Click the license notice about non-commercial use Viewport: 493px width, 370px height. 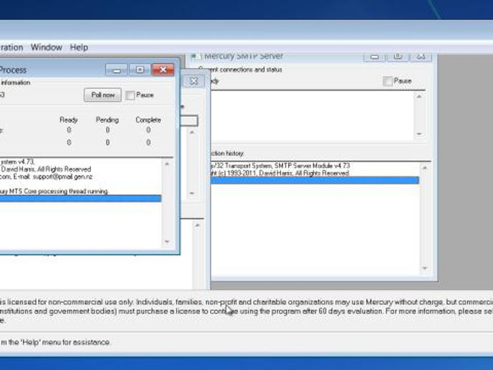246,311
